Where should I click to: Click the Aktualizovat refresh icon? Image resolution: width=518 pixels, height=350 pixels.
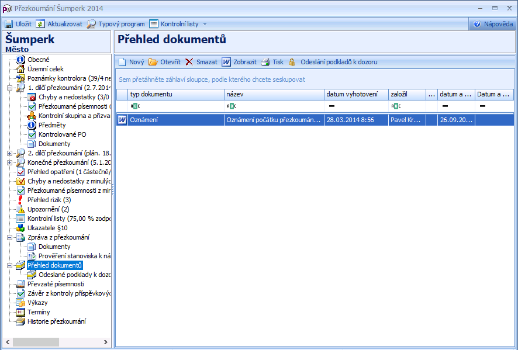[40, 24]
